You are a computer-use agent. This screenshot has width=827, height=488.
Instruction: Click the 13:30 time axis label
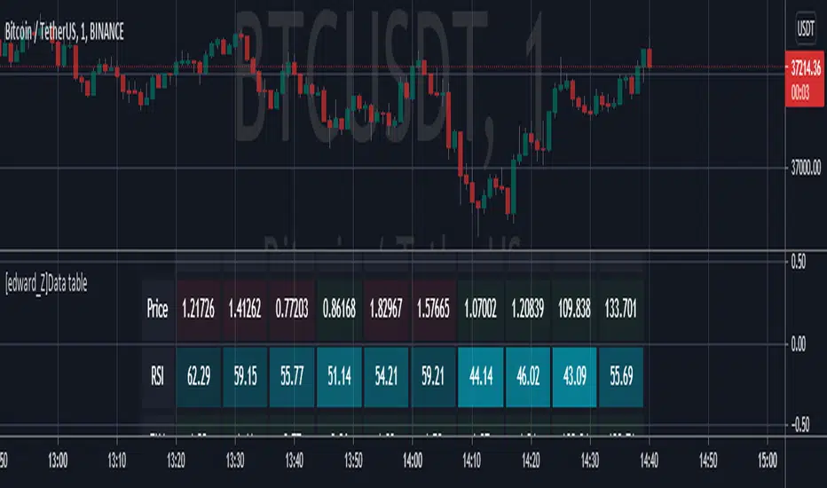tap(235, 461)
